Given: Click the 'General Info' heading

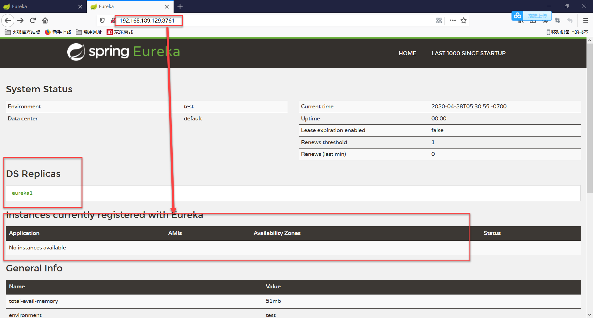Looking at the screenshot, I should coord(34,268).
